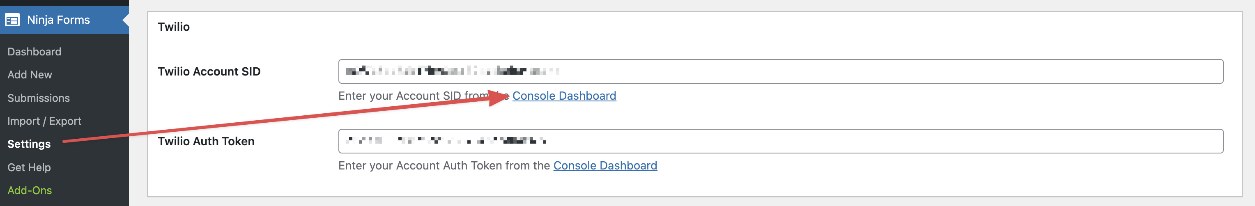The image size is (1255, 206).
Task: Click the Twilio Auth Token label
Action: pos(206,141)
